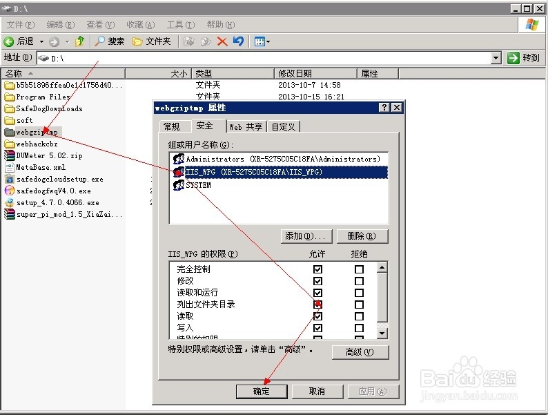The width and height of the screenshot is (548, 415).
Task: Open the 查看(V) menu
Action: point(101,25)
